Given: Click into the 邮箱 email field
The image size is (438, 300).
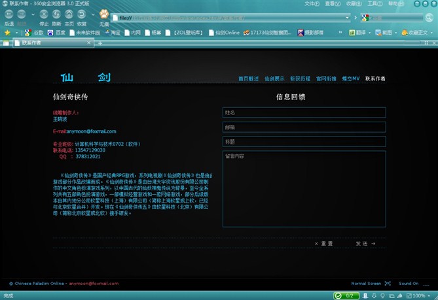Looking at the screenshot, I should point(304,127).
